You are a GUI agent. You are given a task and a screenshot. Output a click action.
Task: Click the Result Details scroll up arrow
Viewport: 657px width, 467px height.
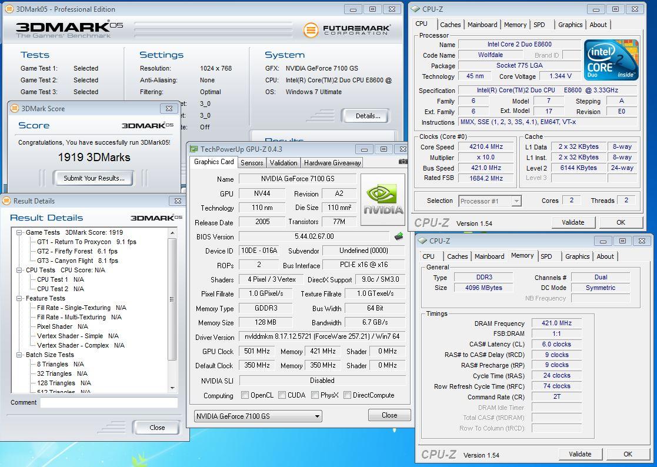[172, 232]
